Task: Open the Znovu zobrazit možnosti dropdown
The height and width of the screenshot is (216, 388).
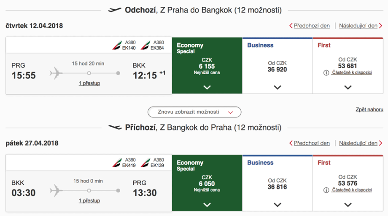Action: coord(194,112)
